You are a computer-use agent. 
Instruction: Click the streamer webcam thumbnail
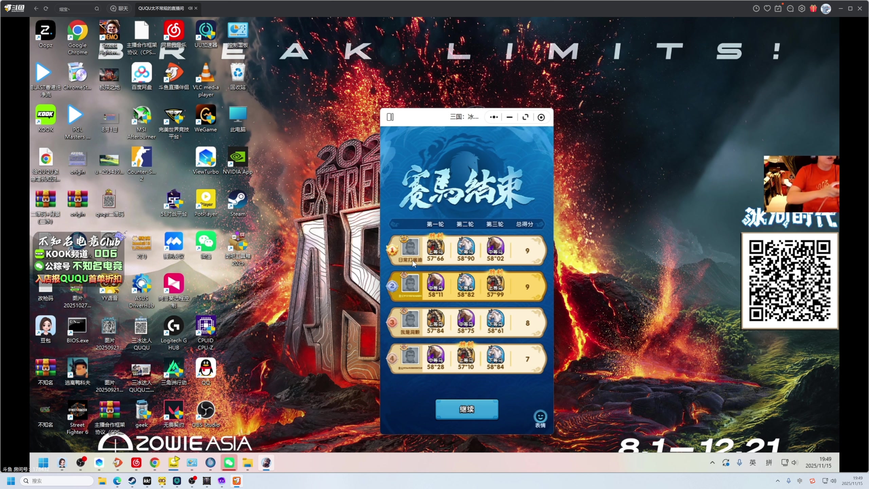801,183
